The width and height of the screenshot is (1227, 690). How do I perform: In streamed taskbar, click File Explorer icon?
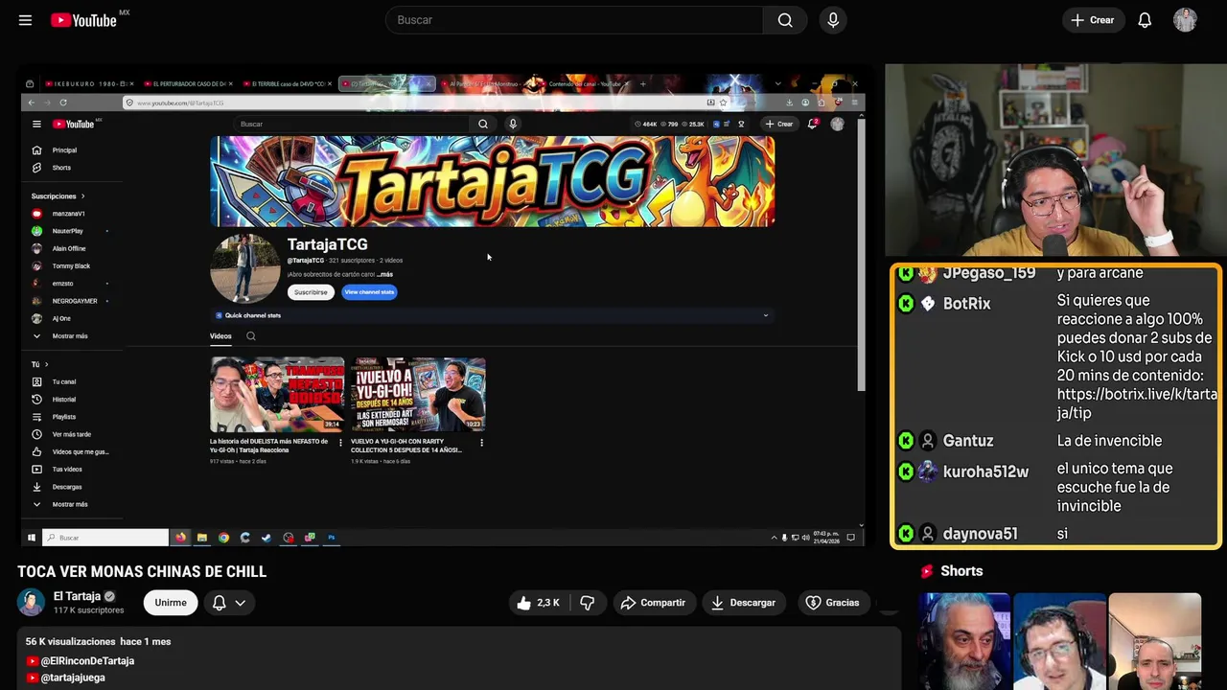point(202,538)
